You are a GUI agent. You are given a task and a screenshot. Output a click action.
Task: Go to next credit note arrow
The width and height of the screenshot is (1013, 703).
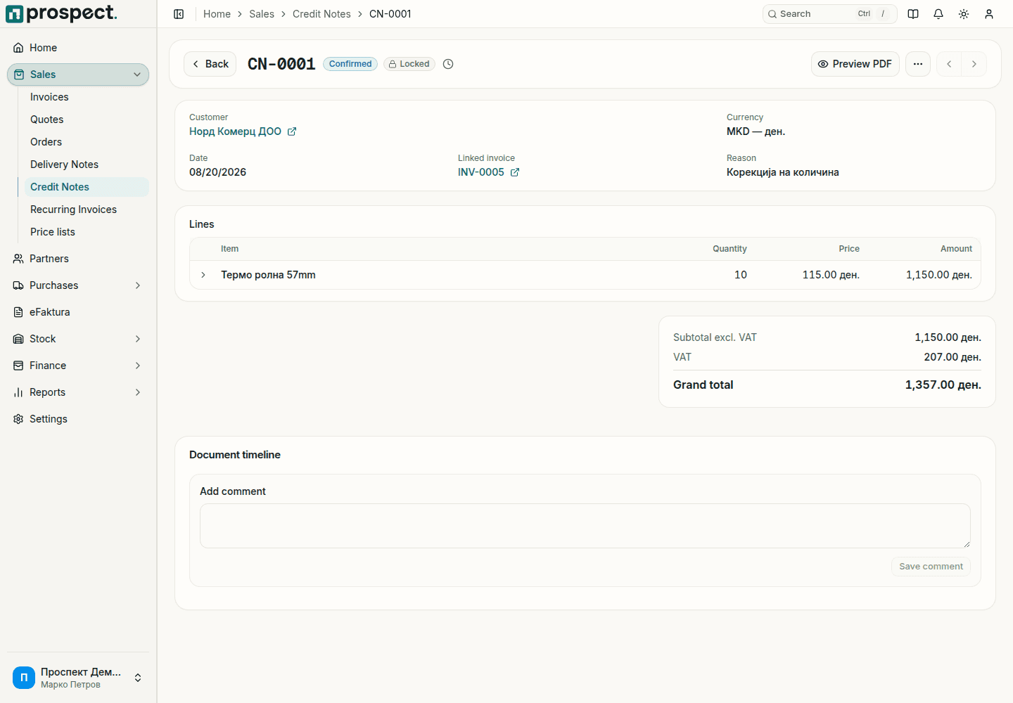974,64
